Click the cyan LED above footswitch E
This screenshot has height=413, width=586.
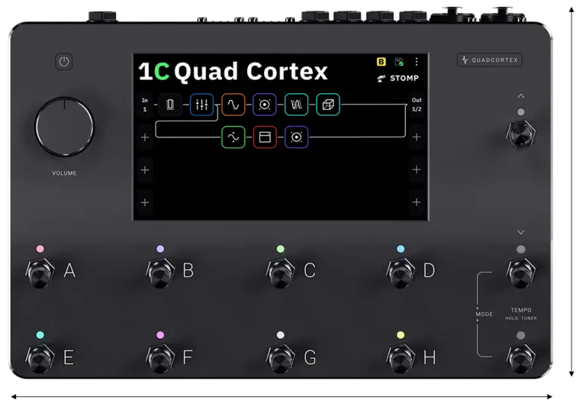click(x=40, y=335)
